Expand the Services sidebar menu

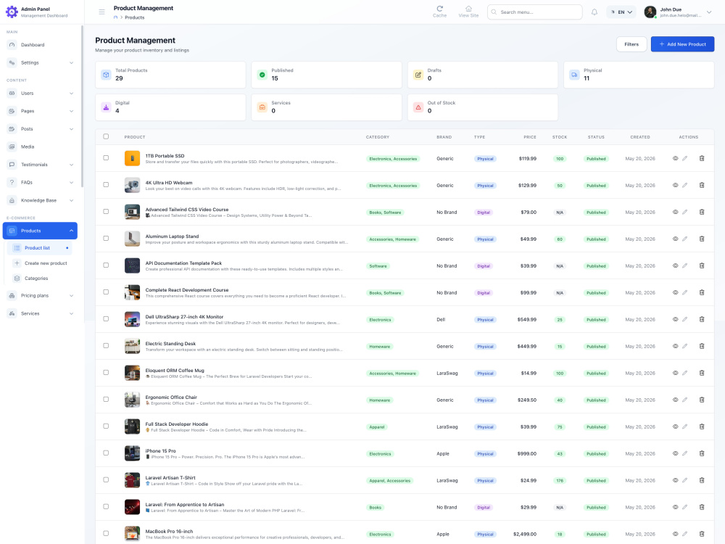[x=40, y=313]
